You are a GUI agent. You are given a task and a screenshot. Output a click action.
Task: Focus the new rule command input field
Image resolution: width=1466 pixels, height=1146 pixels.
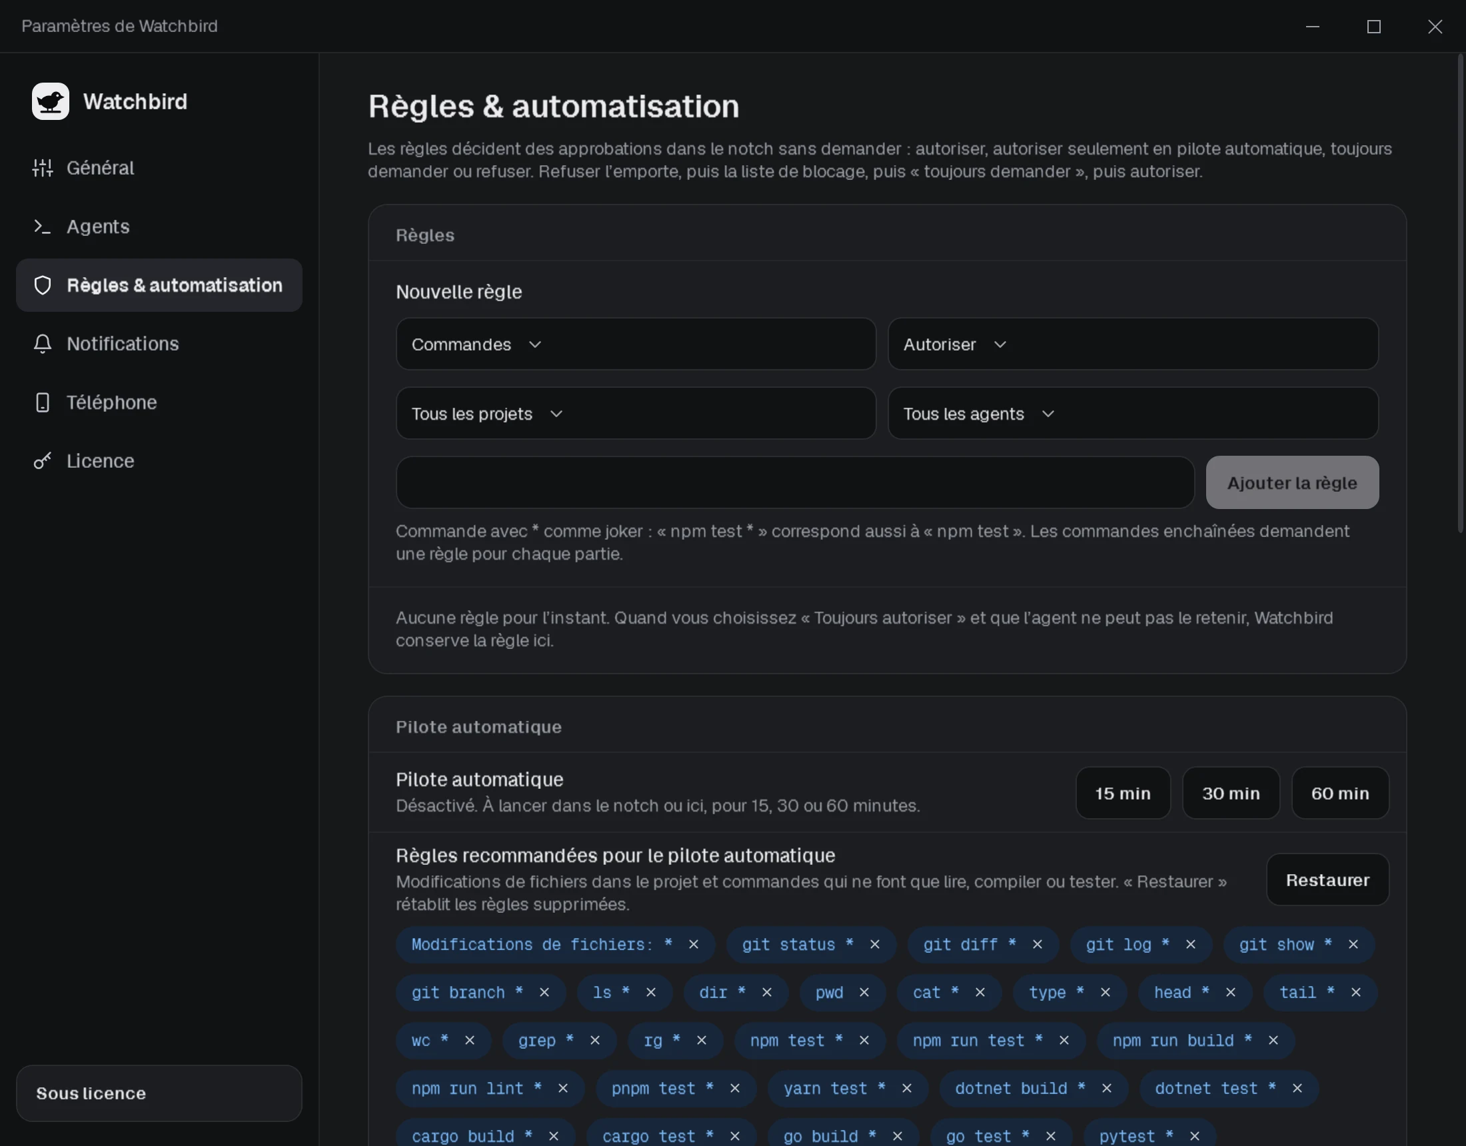click(x=795, y=482)
